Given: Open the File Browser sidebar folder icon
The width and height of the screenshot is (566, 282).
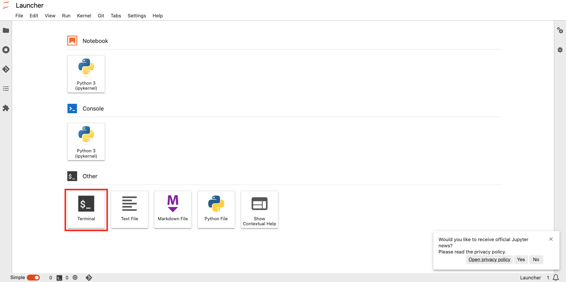Looking at the screenshot, I should (6, 30).
